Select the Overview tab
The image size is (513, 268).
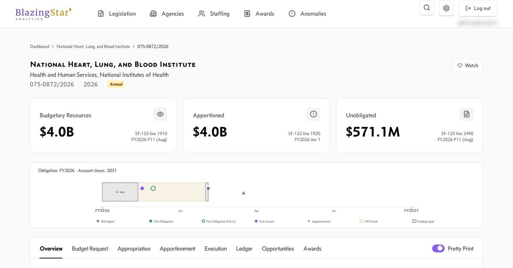(51, 249)
